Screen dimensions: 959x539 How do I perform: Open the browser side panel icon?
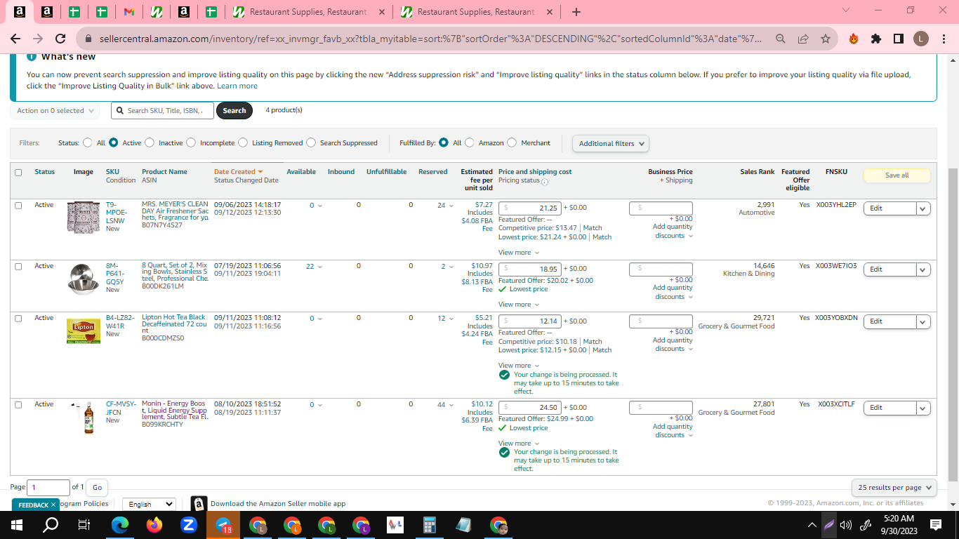[899, 39]
